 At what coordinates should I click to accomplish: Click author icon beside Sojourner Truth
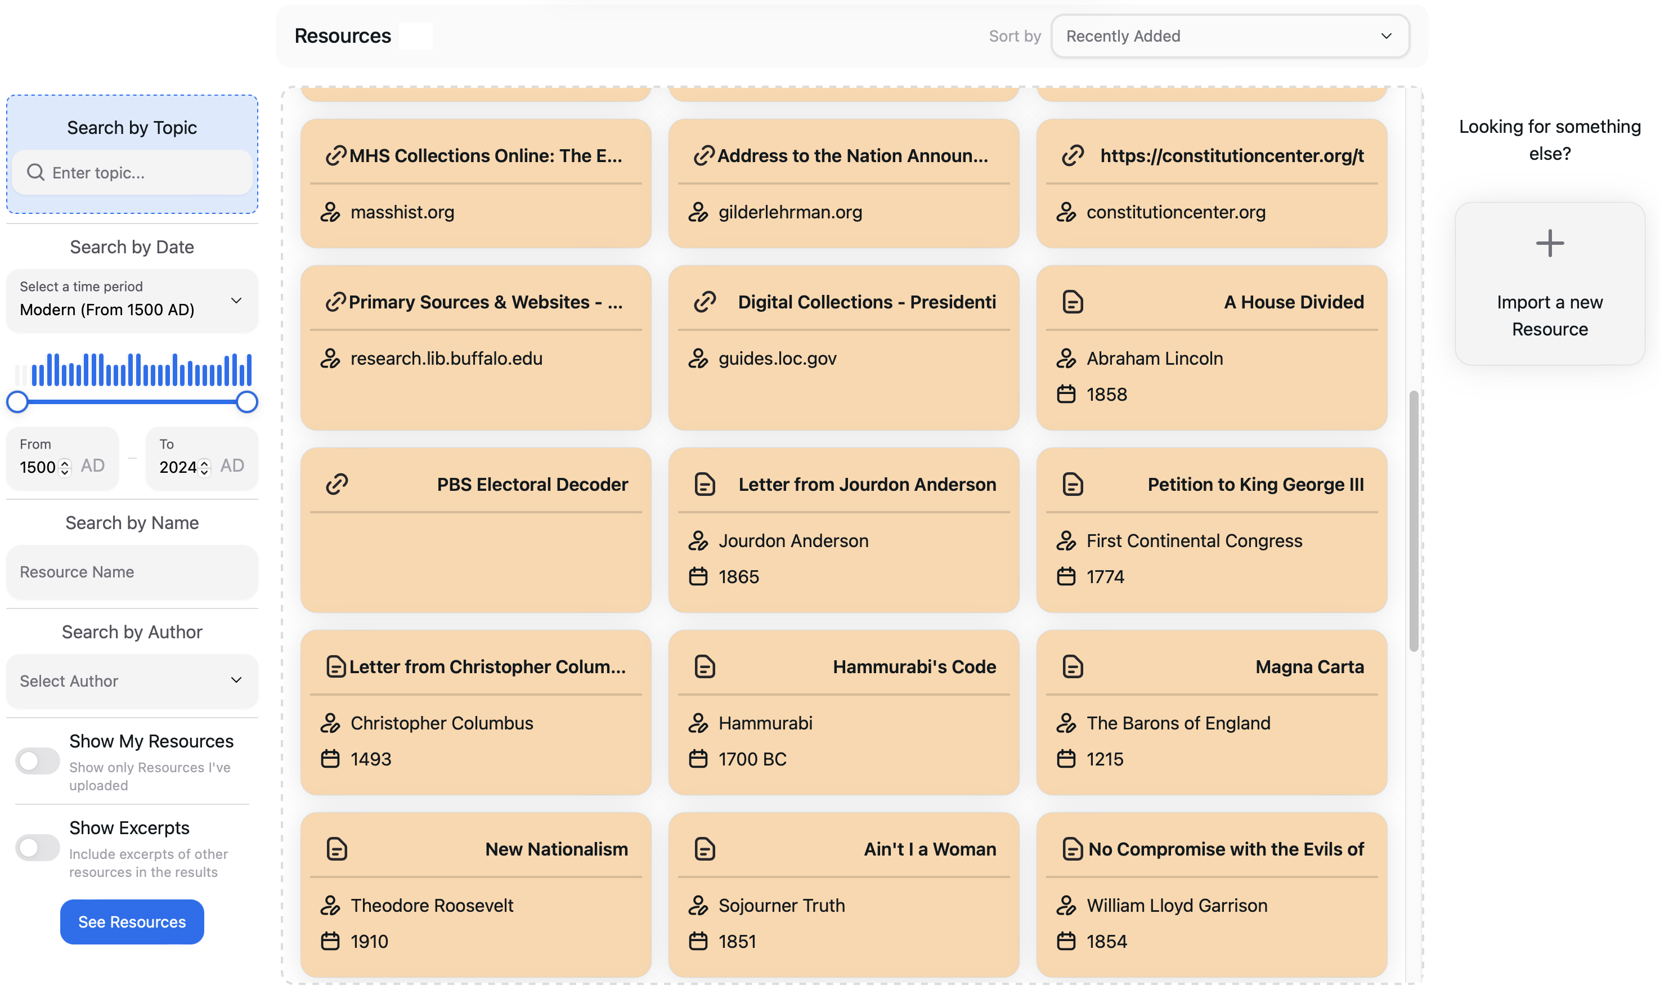[698, 905]
